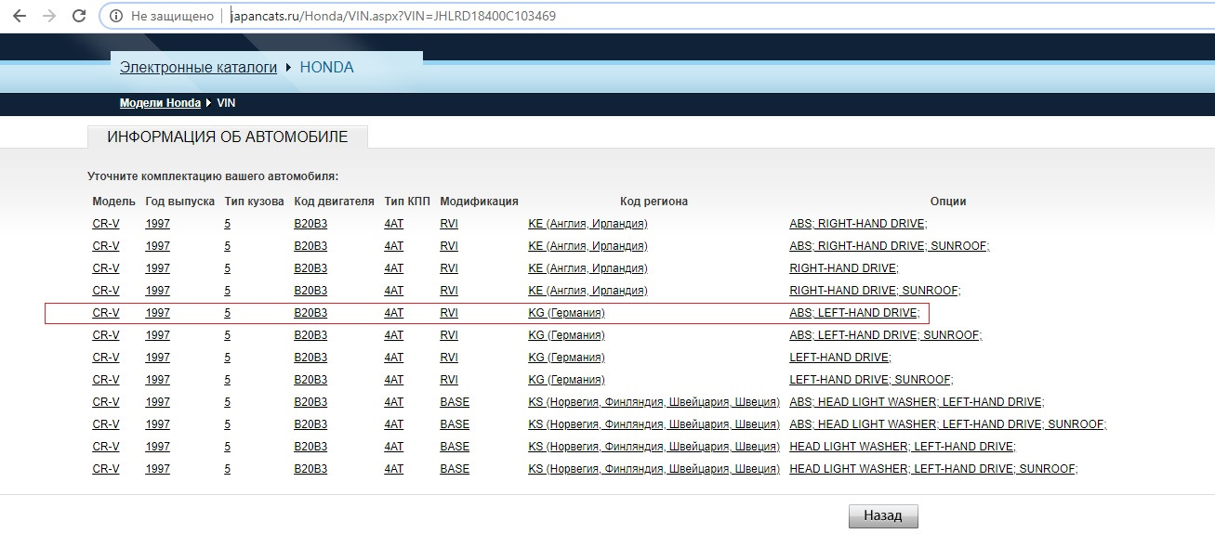
Task: Open the Электронные каталоги link
Action: point(199,68)
